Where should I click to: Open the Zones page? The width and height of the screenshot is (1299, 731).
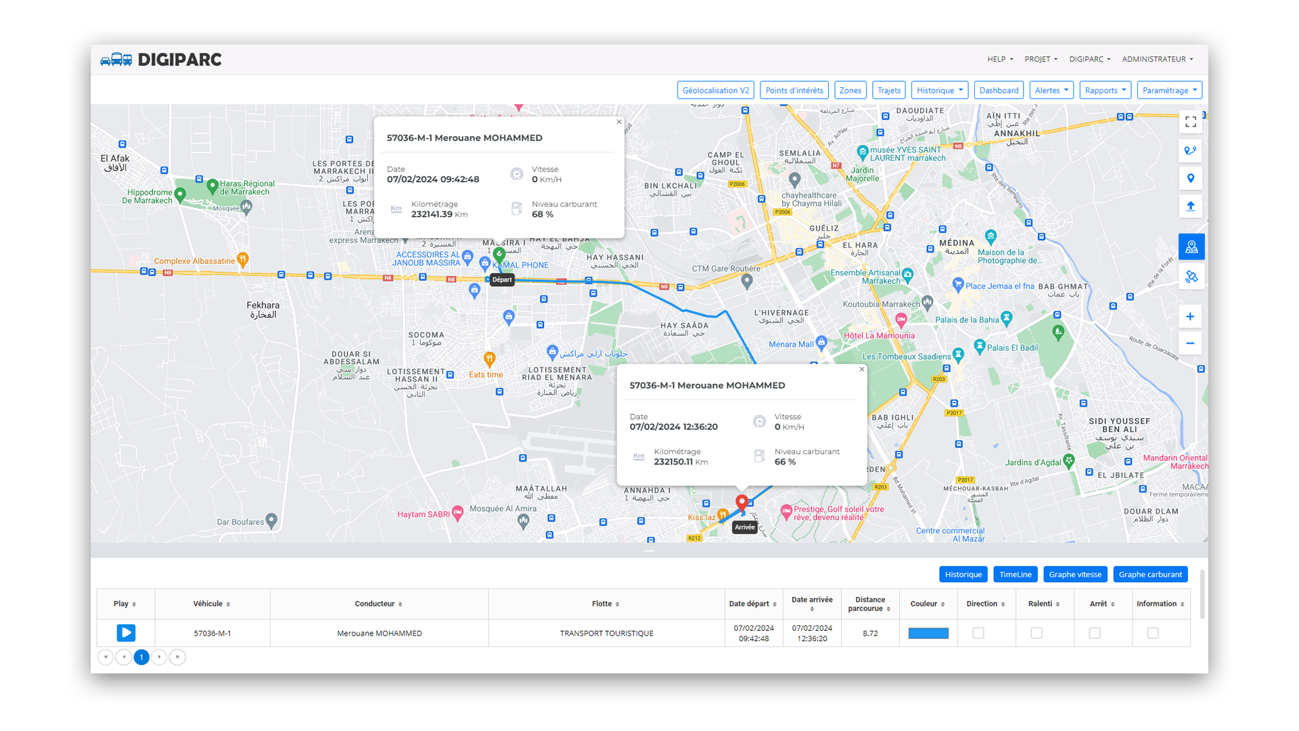[x=850, y=90]
